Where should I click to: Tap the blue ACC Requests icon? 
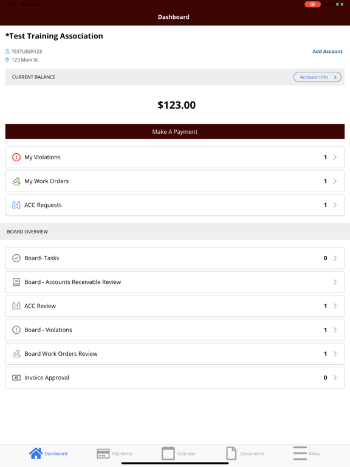coord(16,205)
